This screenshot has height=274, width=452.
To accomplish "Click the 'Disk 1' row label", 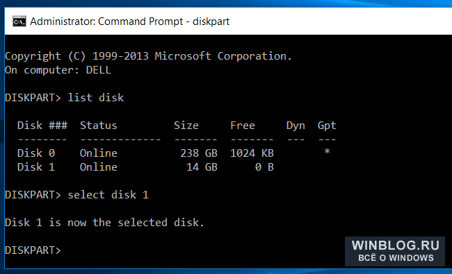I will coord(36,167).
